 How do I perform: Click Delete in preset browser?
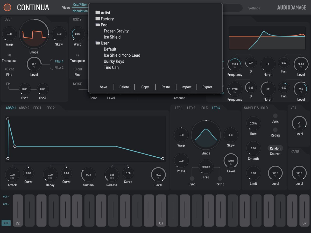124,87
